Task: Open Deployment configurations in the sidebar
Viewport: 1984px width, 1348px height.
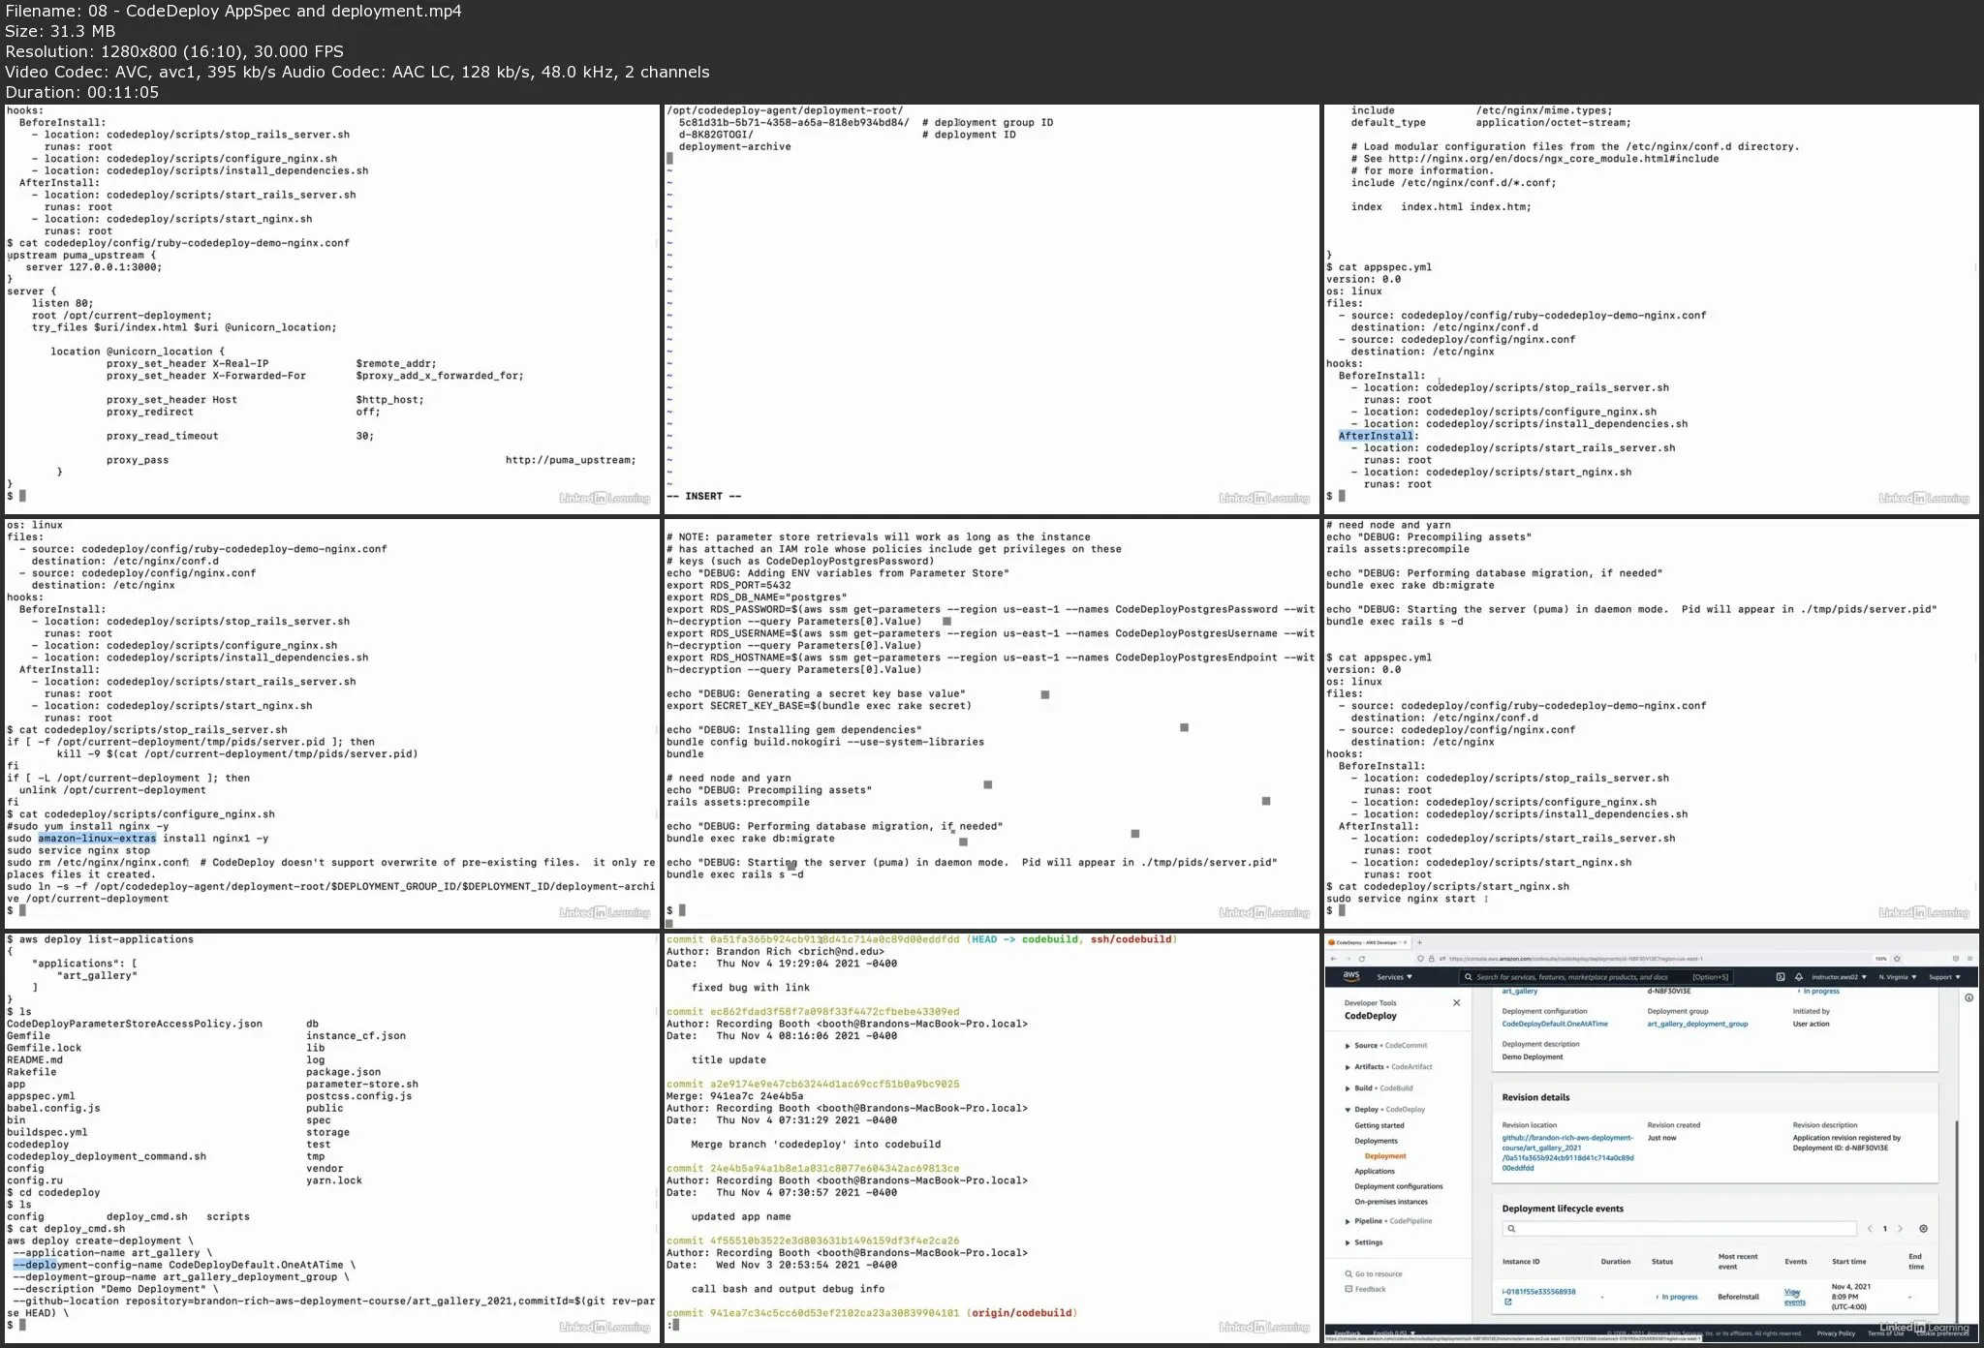Action: pyautogui.click(x=1399, y=1186)
